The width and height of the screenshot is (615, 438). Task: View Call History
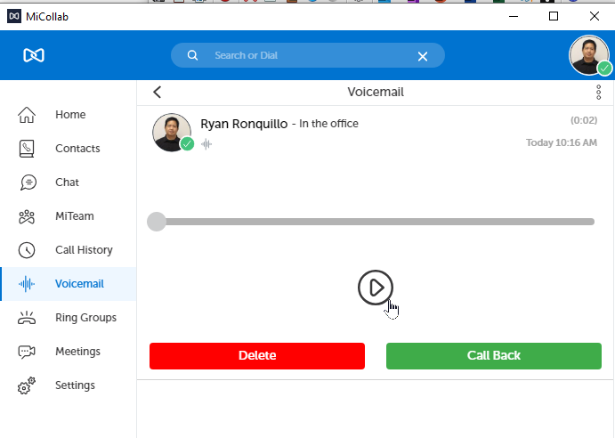click(x=85, y=250)
